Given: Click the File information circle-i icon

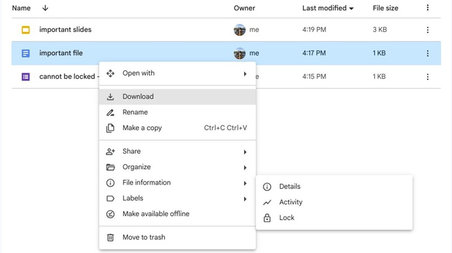Looking at the screenshot, I should pyautogui.click(x=110, y=182).
